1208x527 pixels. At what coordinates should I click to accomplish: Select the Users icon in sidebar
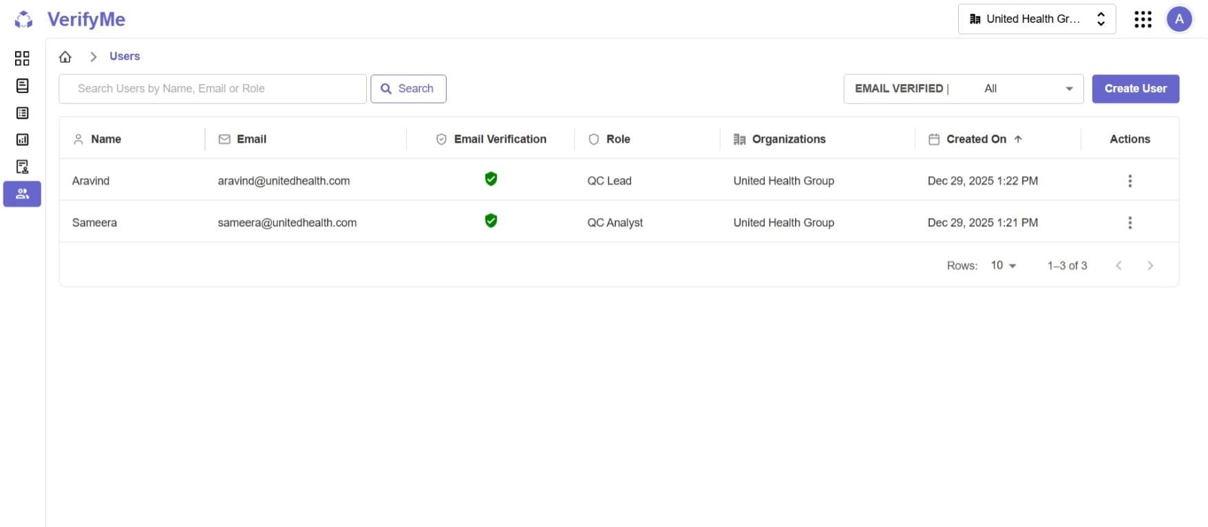click(x=22, y=194)
